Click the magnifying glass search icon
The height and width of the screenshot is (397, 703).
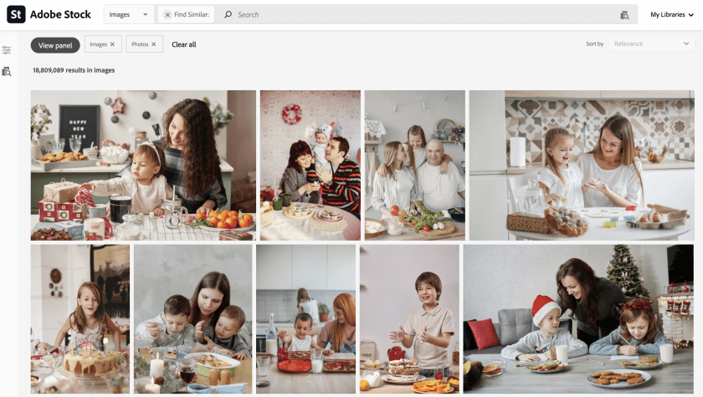click(228, 15)
